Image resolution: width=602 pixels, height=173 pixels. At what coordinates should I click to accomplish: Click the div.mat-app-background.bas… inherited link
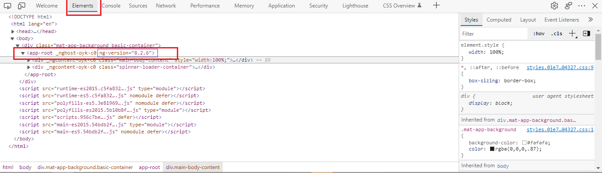click(536, 120)
